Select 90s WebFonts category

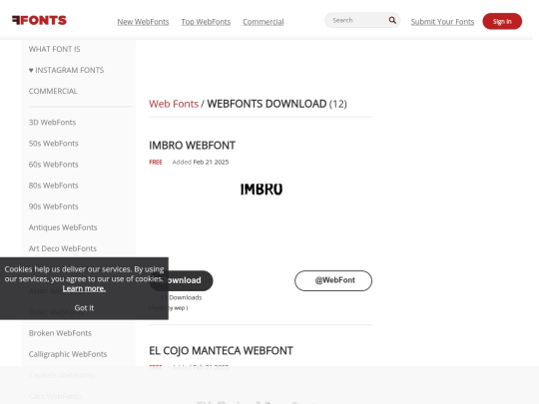pos(53,206)
